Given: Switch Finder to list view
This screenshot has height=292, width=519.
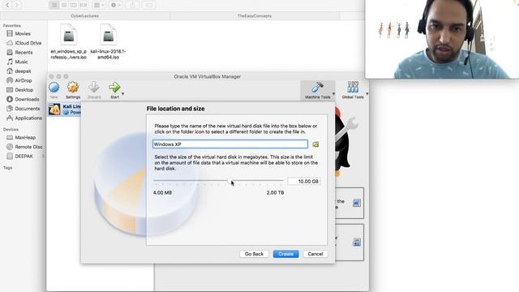Looking at the screenshot, I should (x=64, y=5).
